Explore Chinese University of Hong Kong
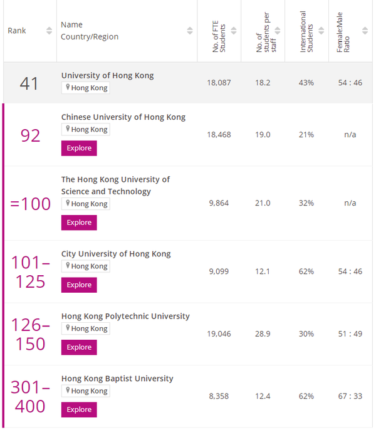 coord(79,149)
